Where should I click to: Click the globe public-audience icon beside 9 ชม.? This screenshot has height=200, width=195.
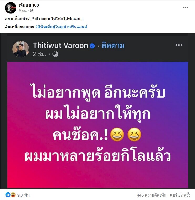coord(32,11)
